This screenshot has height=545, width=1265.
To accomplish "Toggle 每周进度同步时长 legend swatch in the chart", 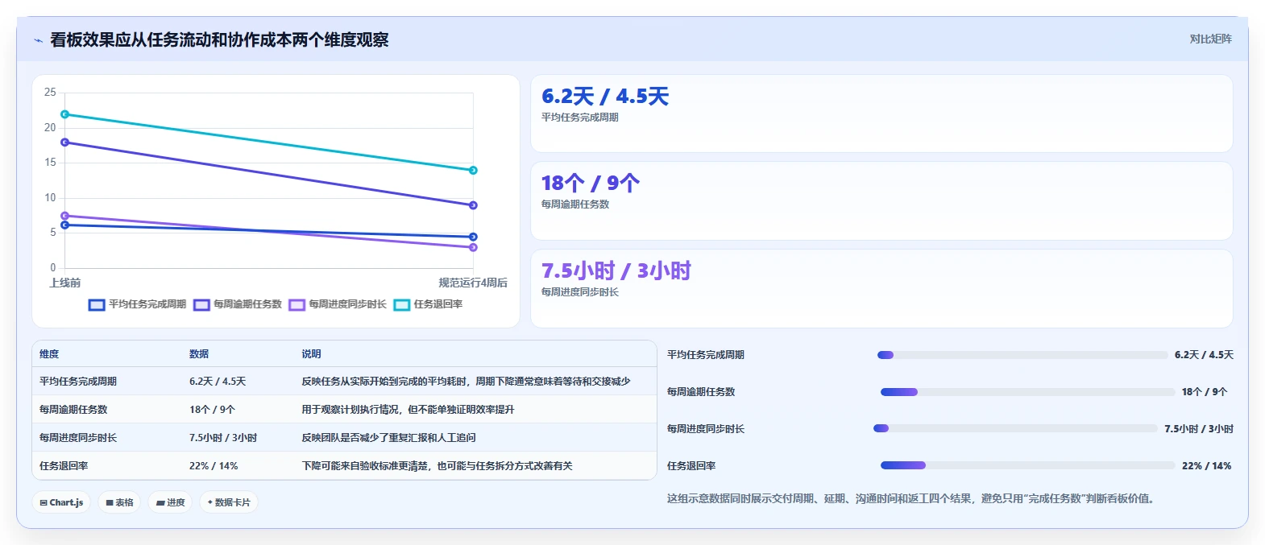I will pyautogui.click(x=297, y=304).
